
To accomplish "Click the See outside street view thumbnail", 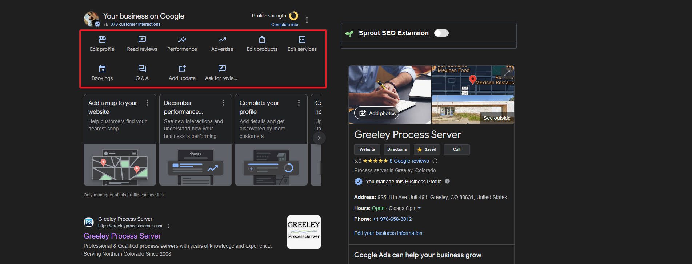I will coord(472,109).
